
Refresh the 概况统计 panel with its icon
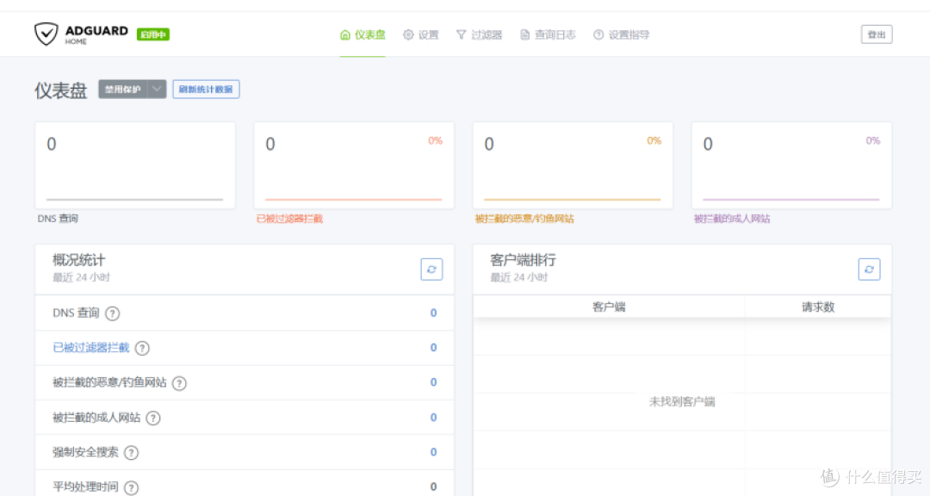[x=431, y=270]
